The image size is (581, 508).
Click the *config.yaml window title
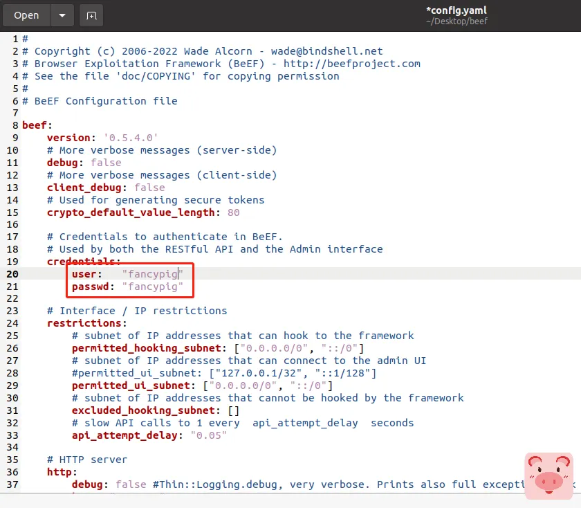pos(456,10)
